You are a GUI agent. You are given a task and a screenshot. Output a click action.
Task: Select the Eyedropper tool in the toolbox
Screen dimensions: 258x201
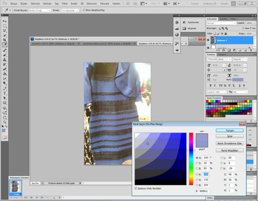tap(4, 45)
